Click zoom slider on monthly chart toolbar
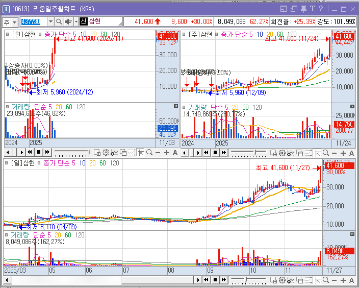The height and width of the screenshot is (288, 359). click(72, 153)
